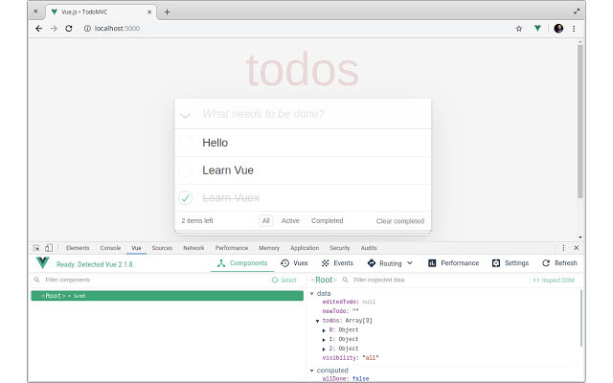The image size is (613, 383).
Task: Open the Vue Performance panel
Action: [x=453, y=263]
